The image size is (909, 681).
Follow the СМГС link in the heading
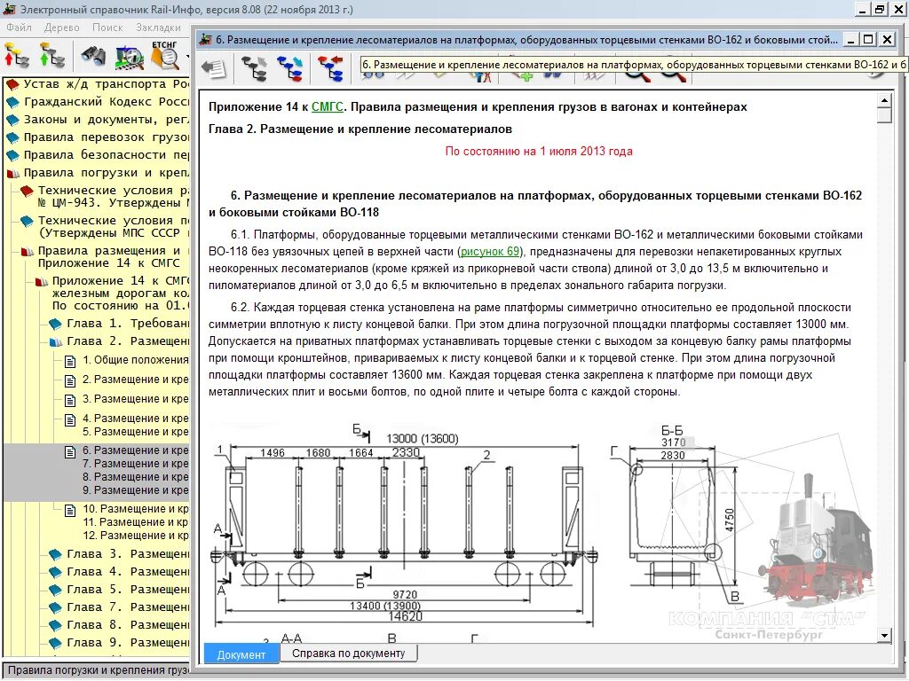pyautogui.click(x=327, y=106)
